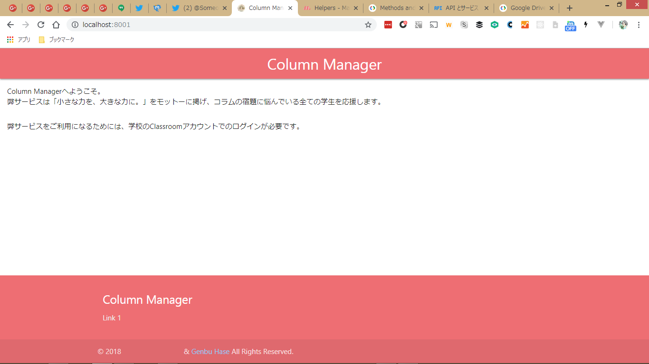649x364 pixels.
Task: Open a new browser tab
Action: (x=570, y=8)
